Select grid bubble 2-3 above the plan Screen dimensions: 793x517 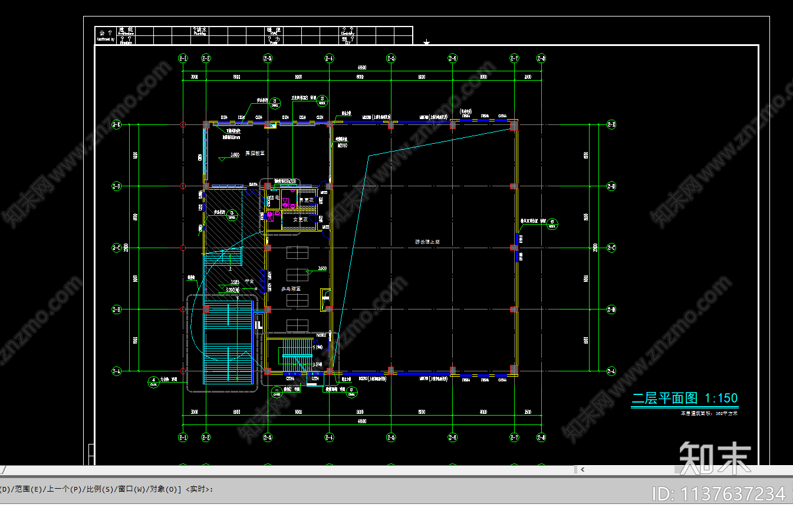268,58
